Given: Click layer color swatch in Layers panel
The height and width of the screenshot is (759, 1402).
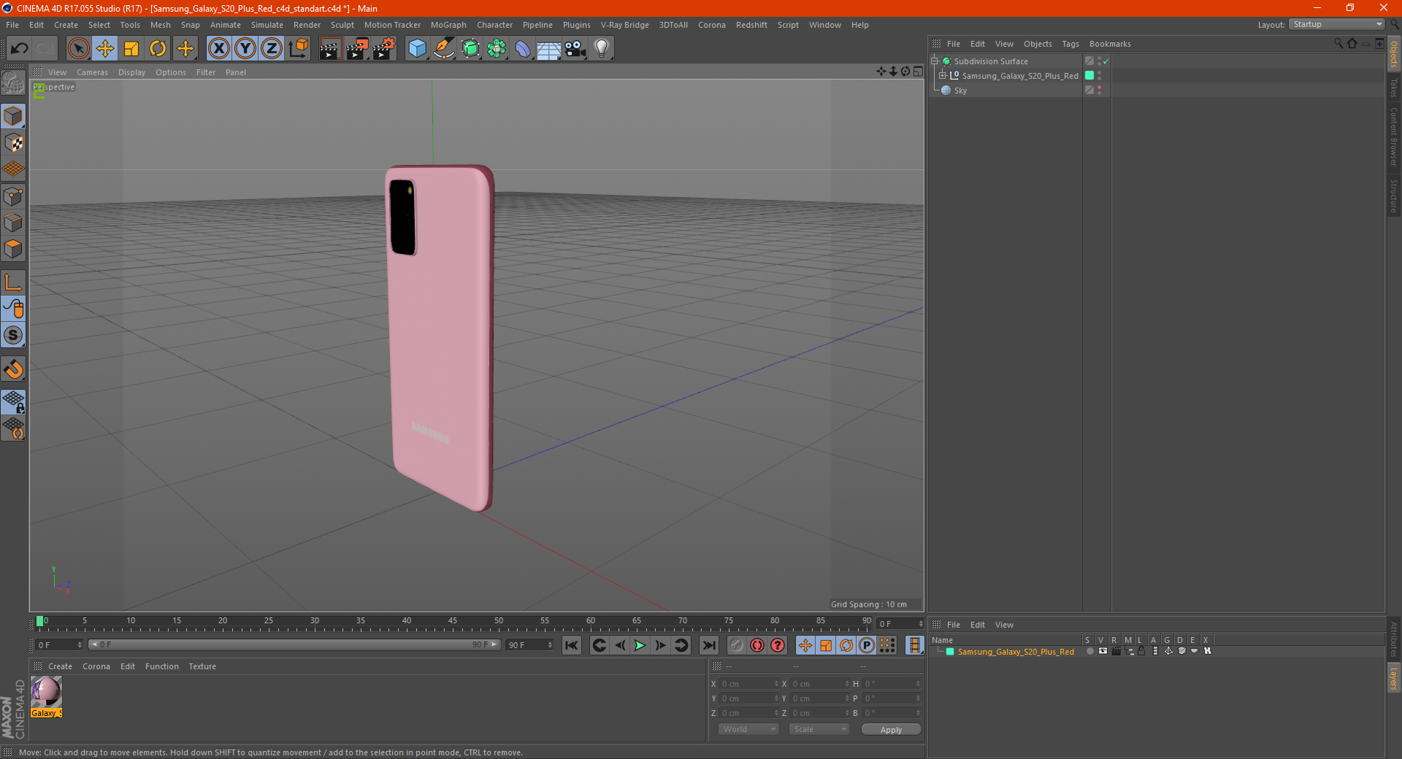Looking at the screenshot, I should (x=950, y=652).
